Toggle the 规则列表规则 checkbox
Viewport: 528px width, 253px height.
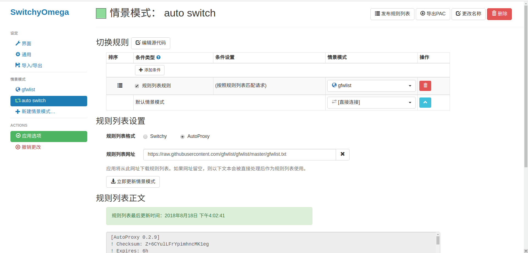tap(137, 86)
